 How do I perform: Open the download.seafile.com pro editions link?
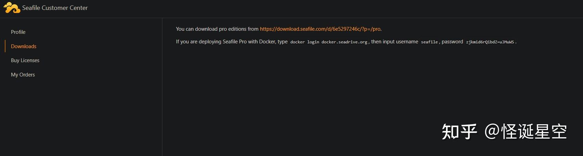click(x=320, y=29)
